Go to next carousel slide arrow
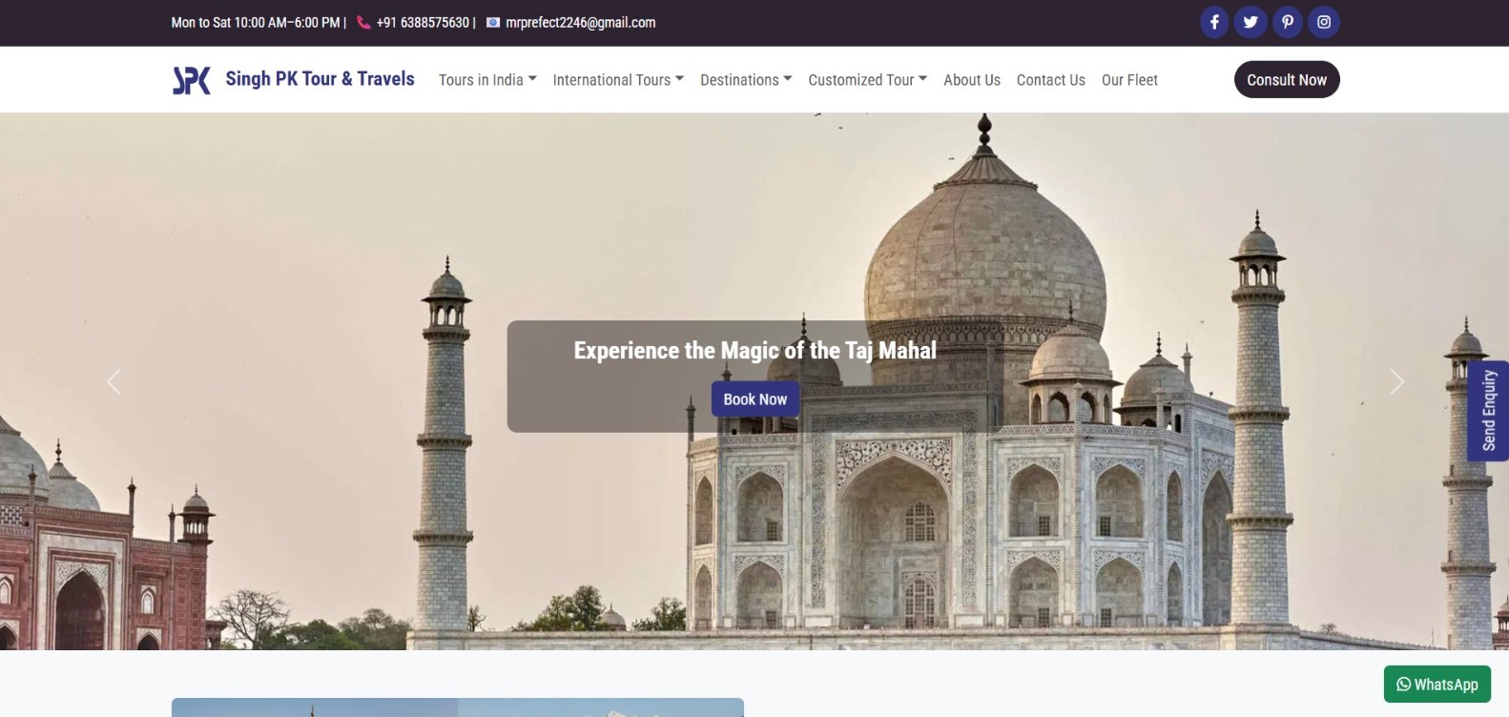Viewport: 1509px width, 717px height. pyautogui.click(x=1396, y=382)
